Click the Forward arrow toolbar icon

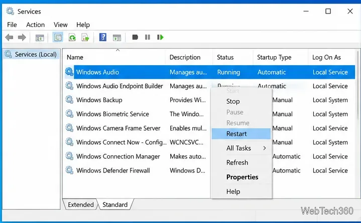22,37
